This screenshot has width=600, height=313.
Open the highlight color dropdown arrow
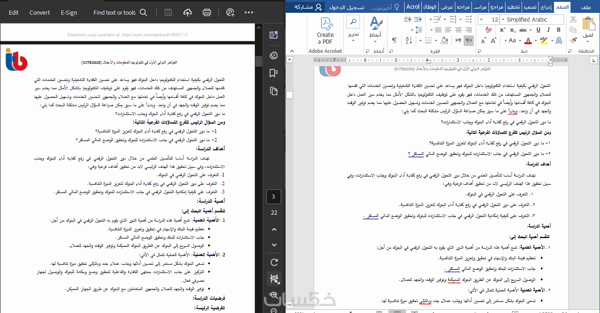(553, 40)
